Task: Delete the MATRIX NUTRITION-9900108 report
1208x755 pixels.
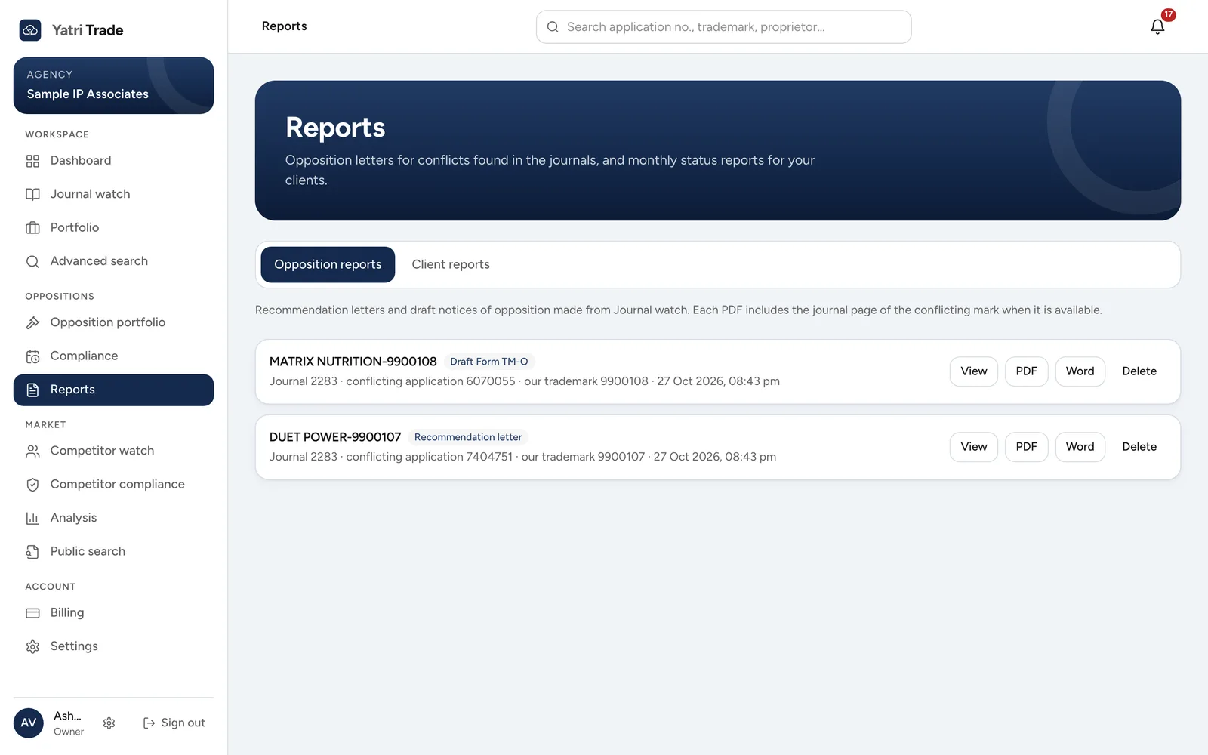Action: pyautogui.click(x=1139, y=371)
